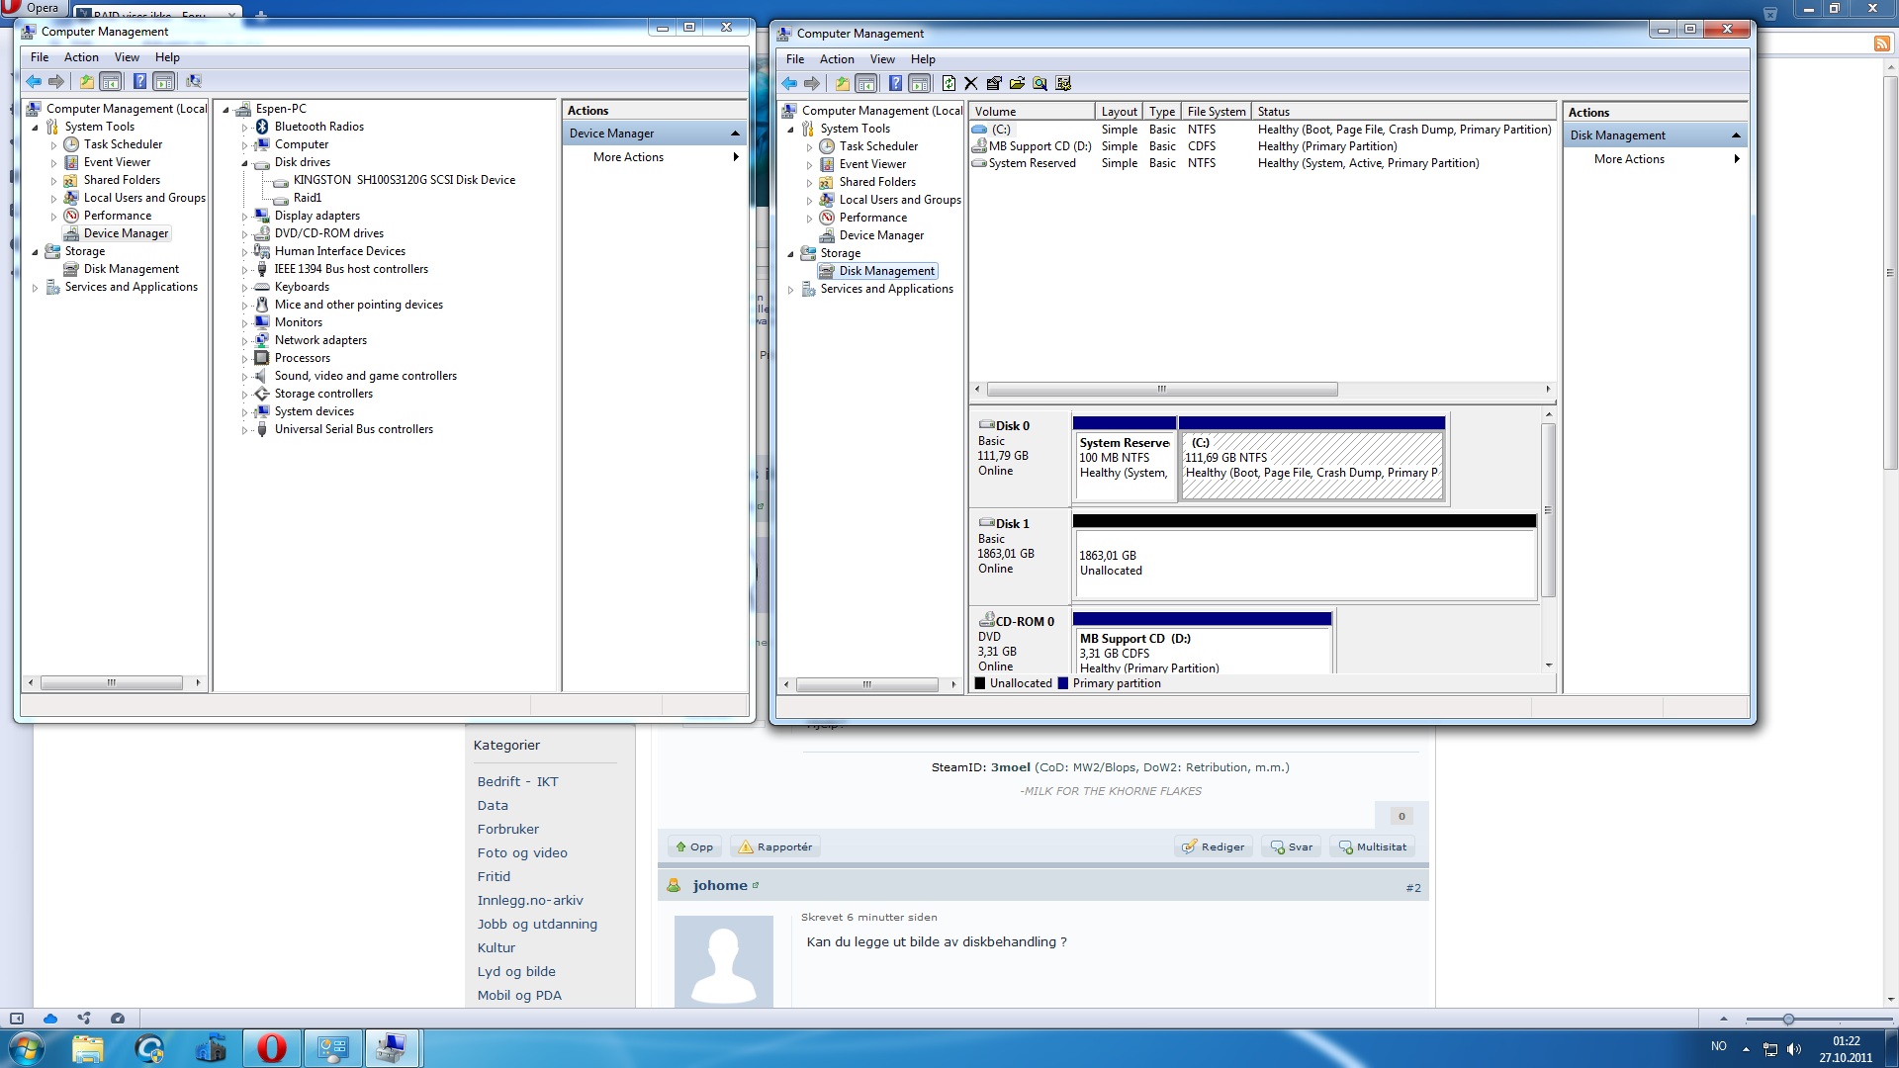Select Disk Management in right window tree
This screenshot has width=1899, height=1068.
click(x=886, y=271)
